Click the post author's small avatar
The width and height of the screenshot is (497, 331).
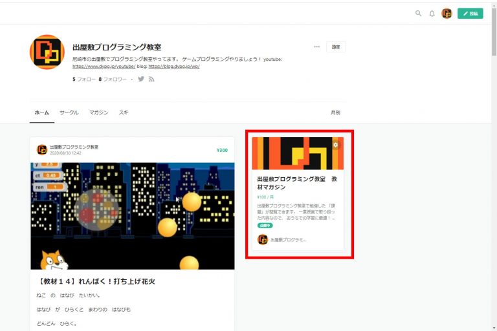click(42, 149)
